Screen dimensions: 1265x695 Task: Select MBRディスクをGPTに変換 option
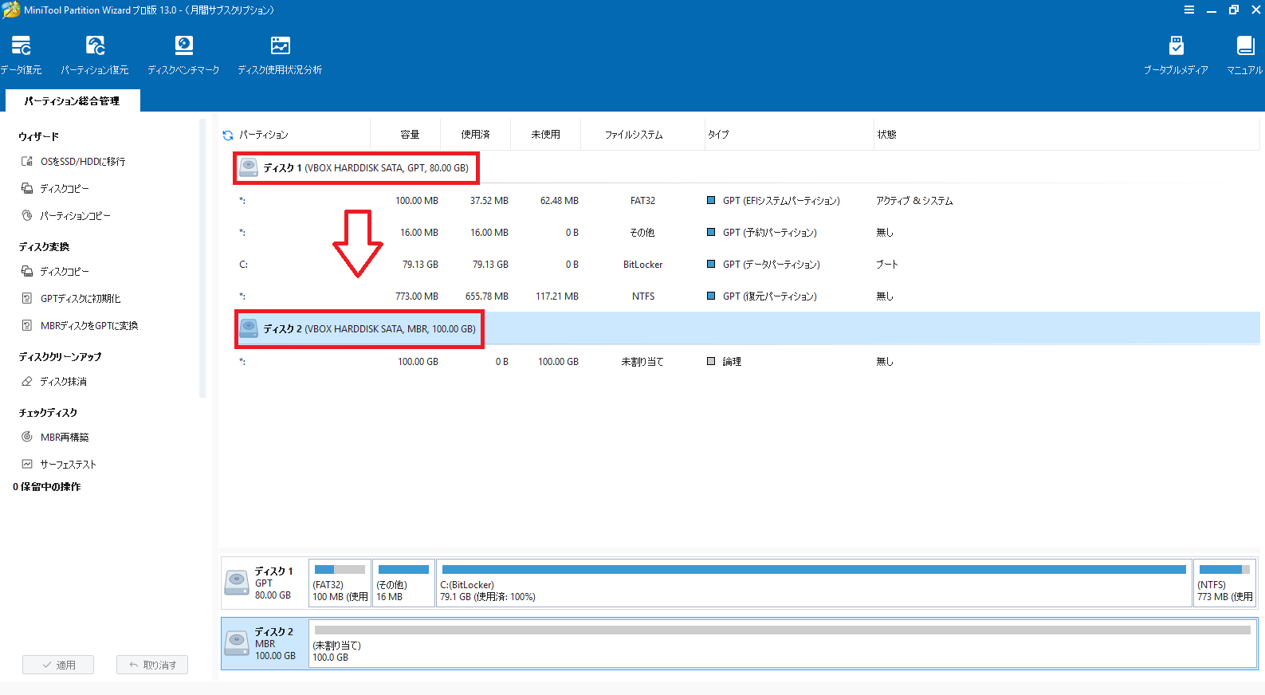pos(80,325)
